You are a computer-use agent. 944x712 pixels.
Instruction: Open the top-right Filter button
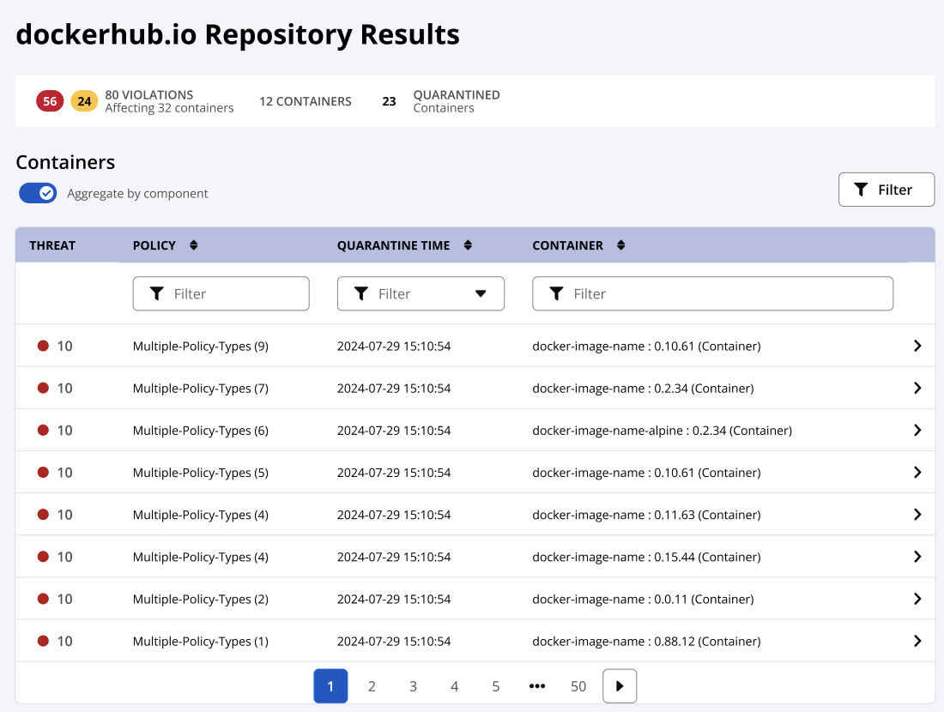pos(887,190)
